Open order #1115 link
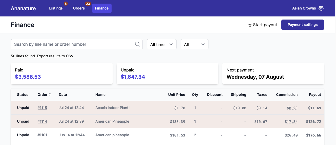 pos(42,108)
